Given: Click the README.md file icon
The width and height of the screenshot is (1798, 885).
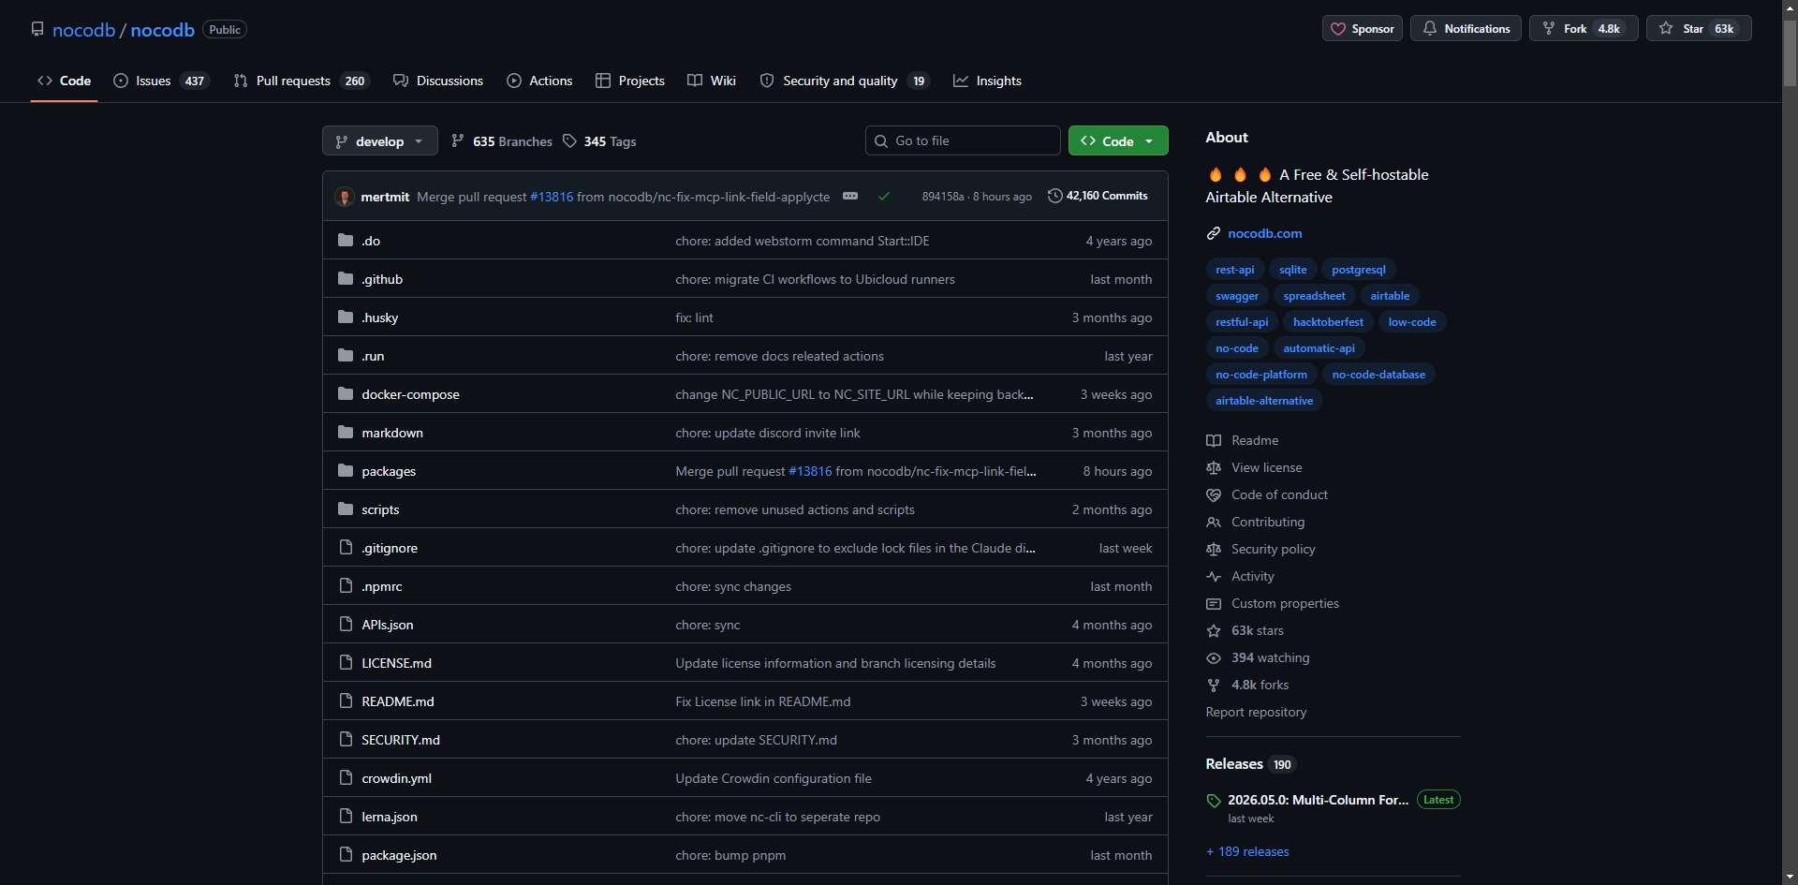Looking at the screenshot, I should (346, 701).
